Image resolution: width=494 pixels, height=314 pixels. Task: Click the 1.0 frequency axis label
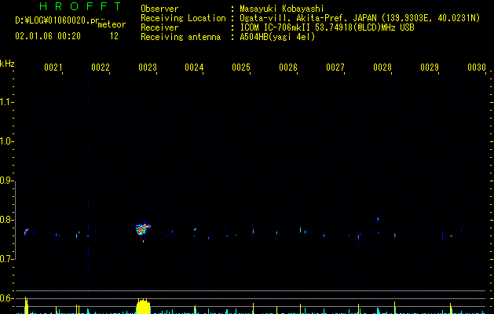(5, 141)
